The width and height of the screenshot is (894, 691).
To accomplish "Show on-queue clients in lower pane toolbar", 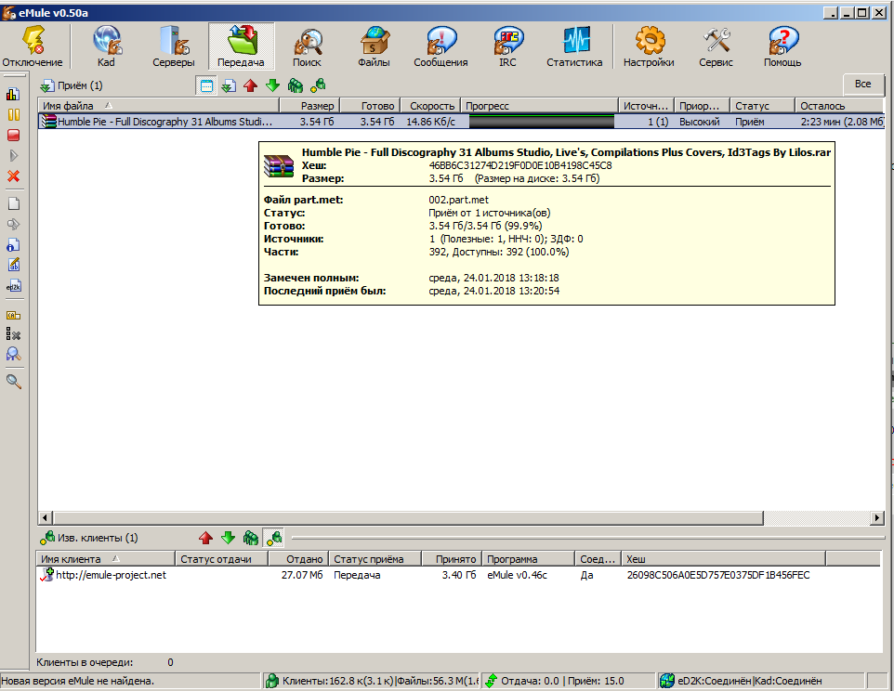I will pos(250,537).
